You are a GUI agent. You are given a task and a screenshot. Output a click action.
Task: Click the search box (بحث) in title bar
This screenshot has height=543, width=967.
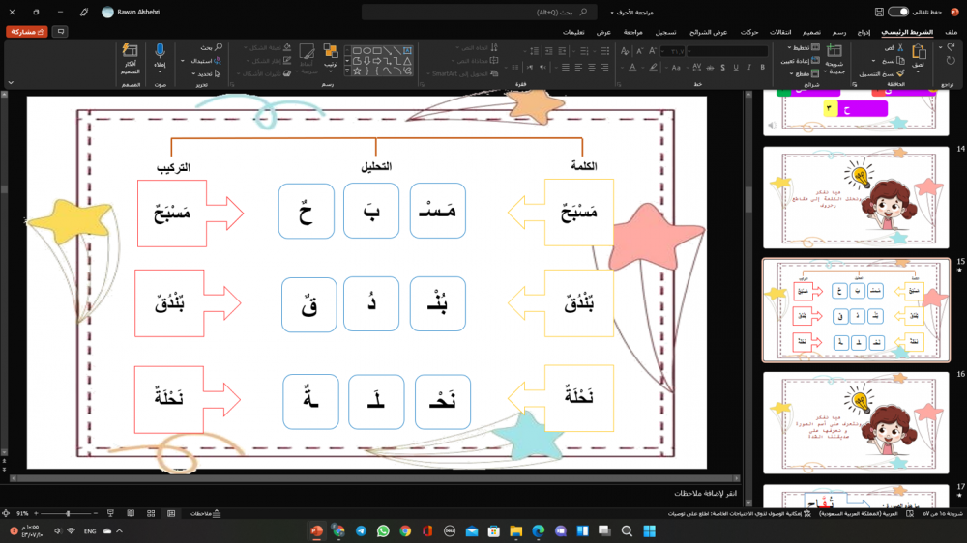(480, 12)
